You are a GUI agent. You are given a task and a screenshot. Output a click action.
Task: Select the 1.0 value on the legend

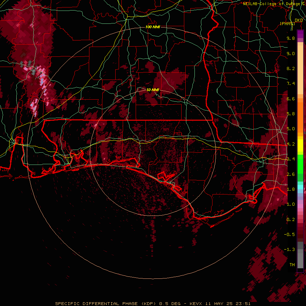pyautogui.click(x=291, y=204)
